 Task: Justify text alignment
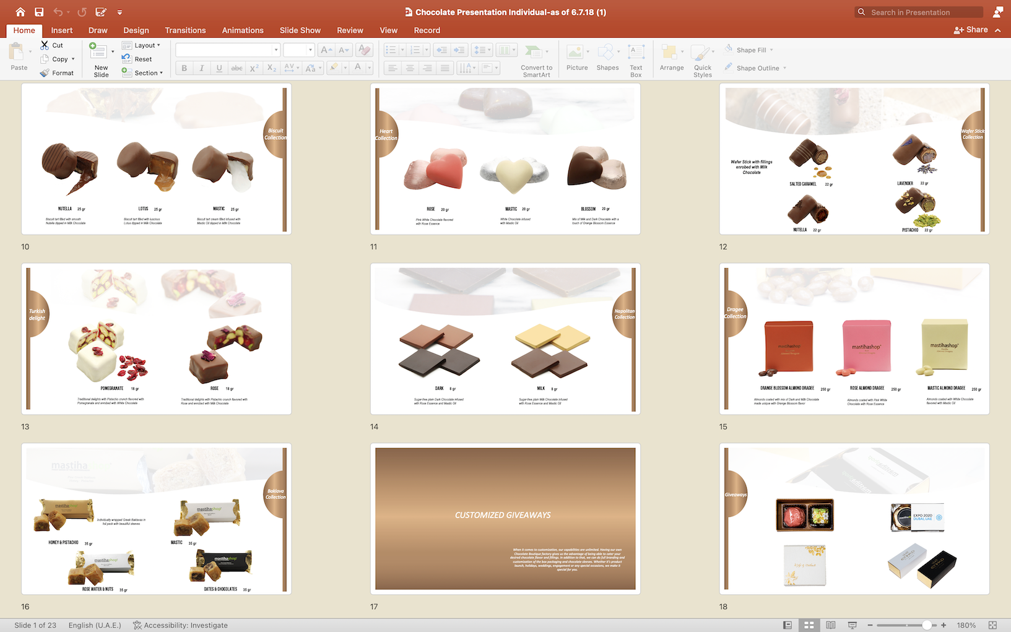445,68
